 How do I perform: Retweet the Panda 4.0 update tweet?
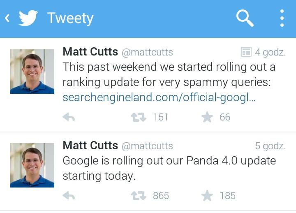click(x=138, y=196)
